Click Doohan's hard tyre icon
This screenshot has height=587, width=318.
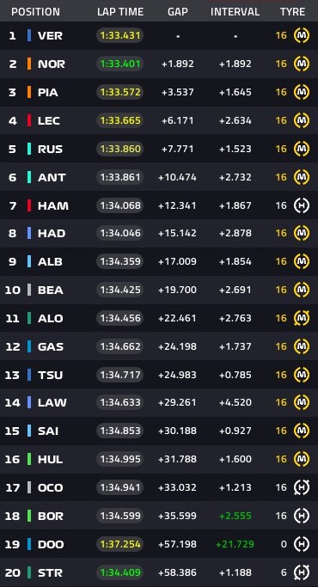point(302,544)
